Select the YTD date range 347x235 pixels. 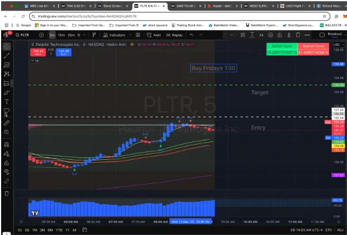click(x=59, y=230)
